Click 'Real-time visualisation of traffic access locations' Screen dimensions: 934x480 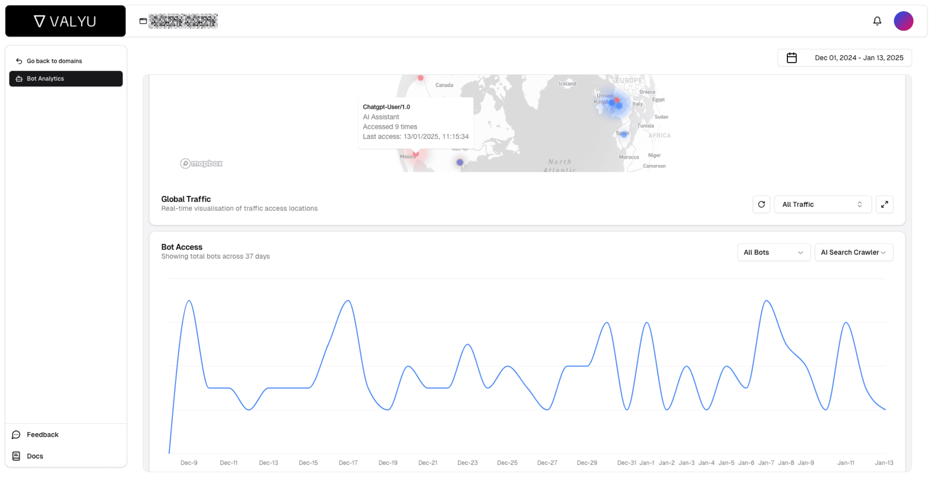click(239, 209)
